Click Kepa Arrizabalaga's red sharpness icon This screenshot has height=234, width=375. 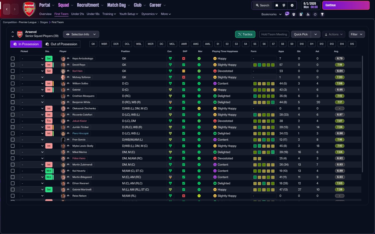tap(184, 58)
